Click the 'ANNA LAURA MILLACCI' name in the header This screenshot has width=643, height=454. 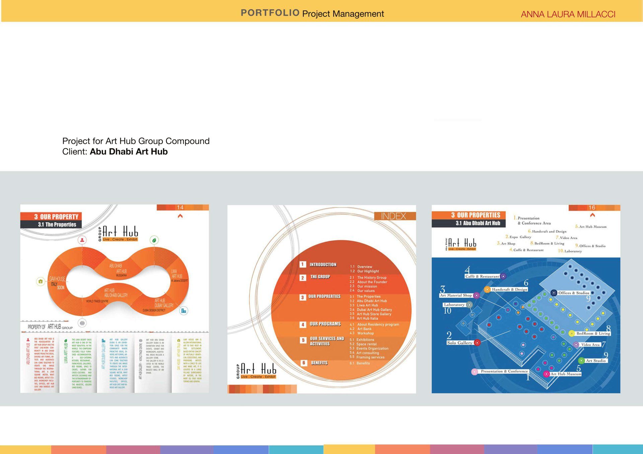[x=568, y=14]
